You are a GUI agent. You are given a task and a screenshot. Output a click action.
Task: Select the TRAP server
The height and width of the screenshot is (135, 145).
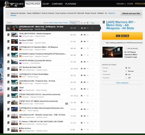click(x=53, y=89)
